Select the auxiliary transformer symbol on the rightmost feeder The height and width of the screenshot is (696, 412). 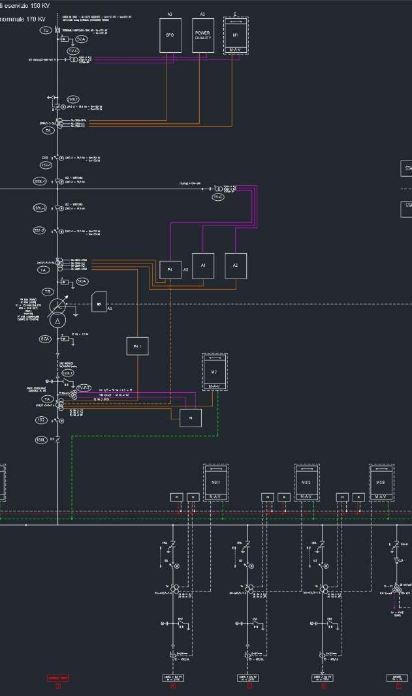396,590
